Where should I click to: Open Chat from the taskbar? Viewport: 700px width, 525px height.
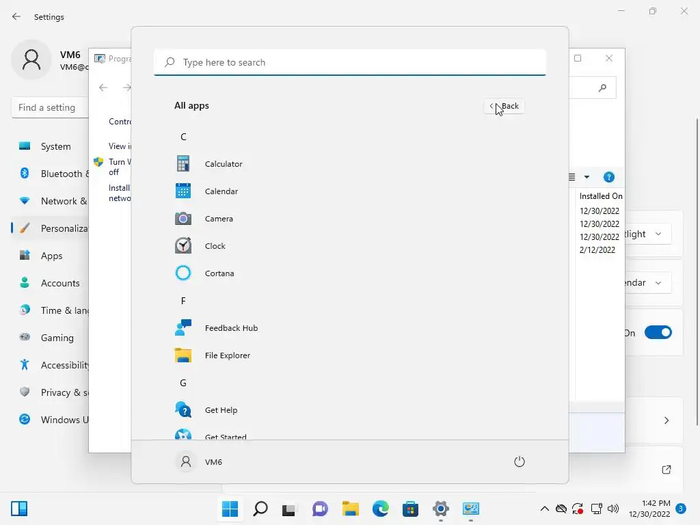click(x=320, y=509)
